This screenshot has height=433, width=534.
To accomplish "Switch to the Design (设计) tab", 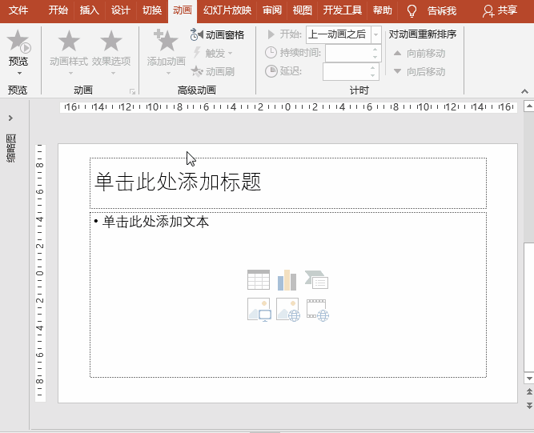I will [121, 10].
